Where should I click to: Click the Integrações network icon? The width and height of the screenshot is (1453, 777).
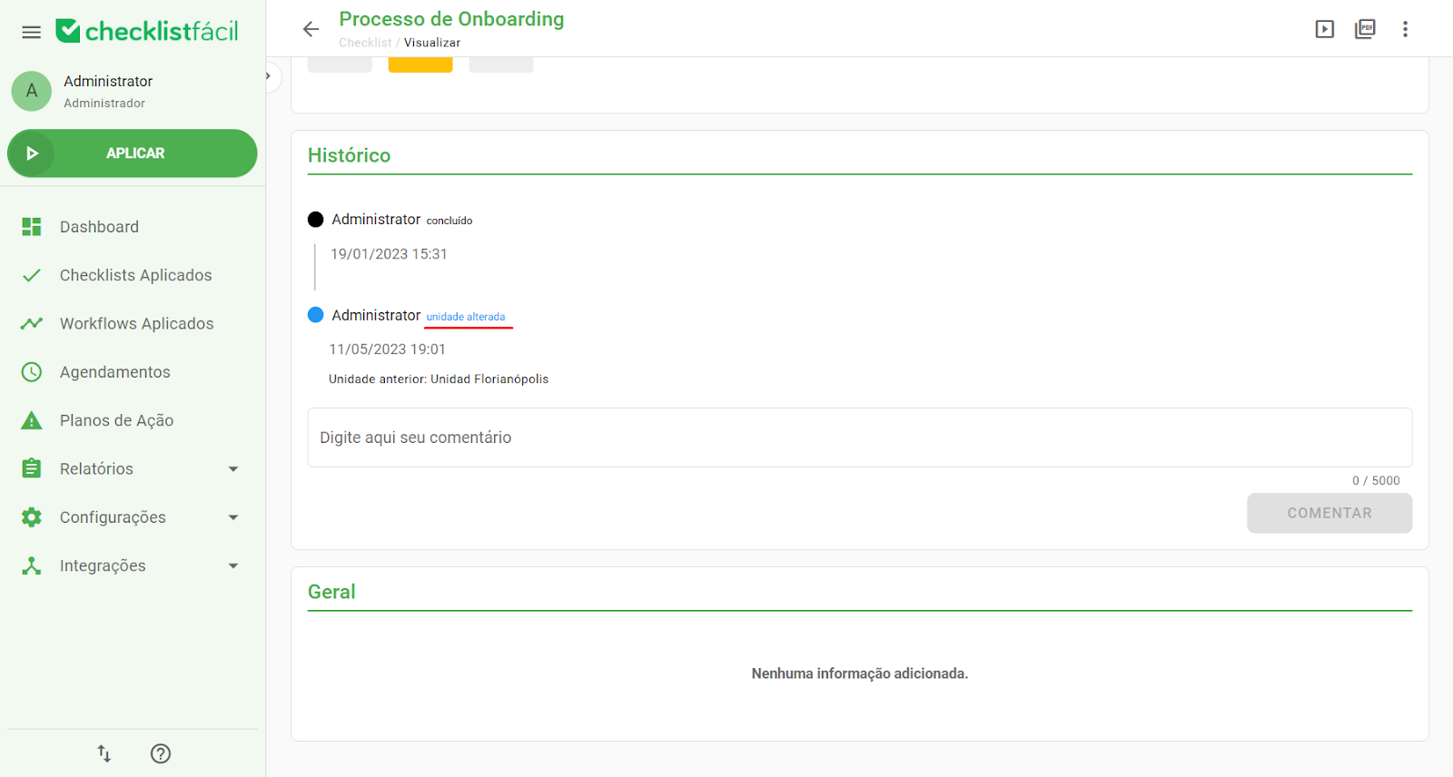click(32, 566)
